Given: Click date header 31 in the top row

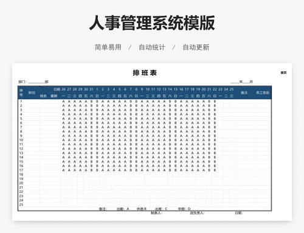Looking at the screenshot, I should click(91, 89).
